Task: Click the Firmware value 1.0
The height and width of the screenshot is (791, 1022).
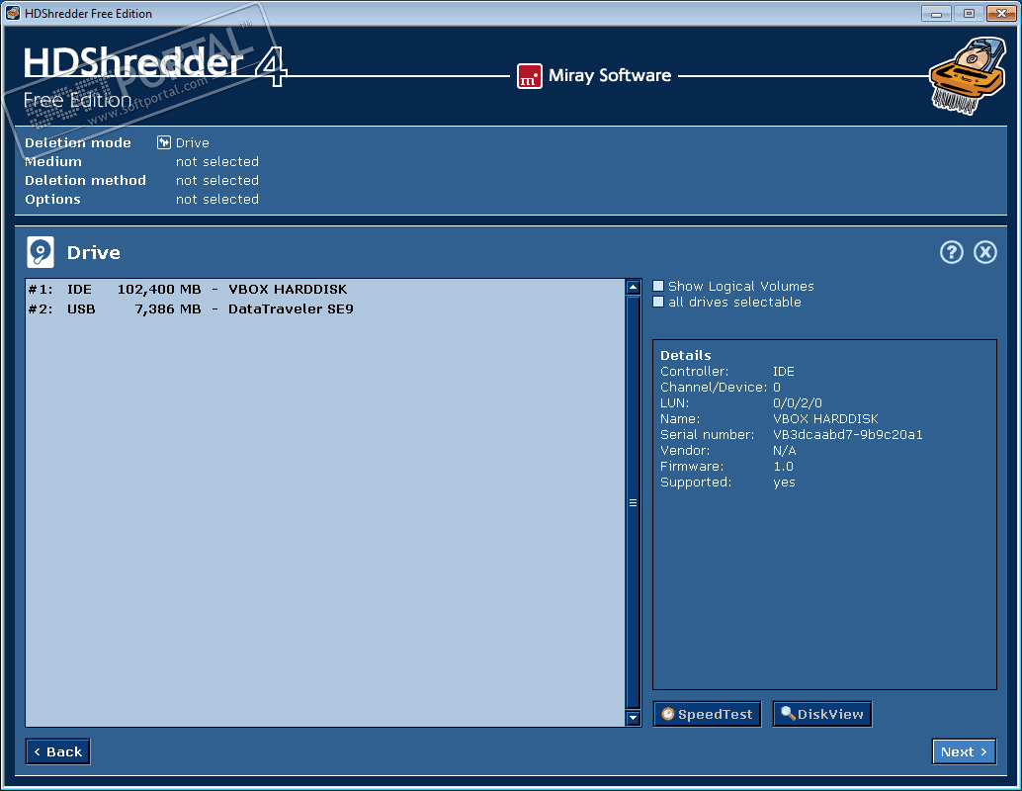Action: coord(783,467)
